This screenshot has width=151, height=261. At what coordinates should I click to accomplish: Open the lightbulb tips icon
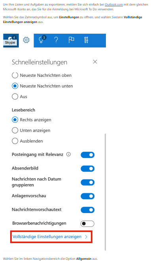tap(42, 40)
